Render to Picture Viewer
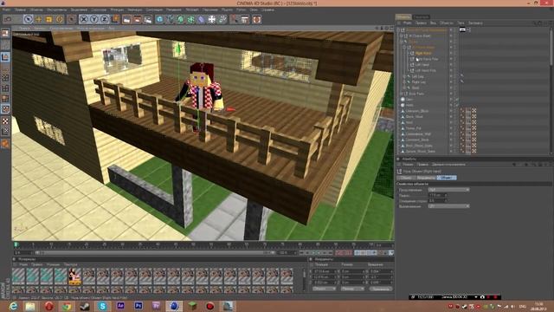Screen dimensions: 554x312 (137, 19)
